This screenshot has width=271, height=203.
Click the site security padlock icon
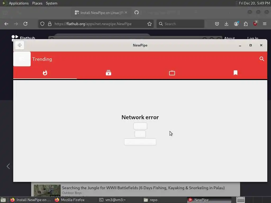tap(50, 24)
